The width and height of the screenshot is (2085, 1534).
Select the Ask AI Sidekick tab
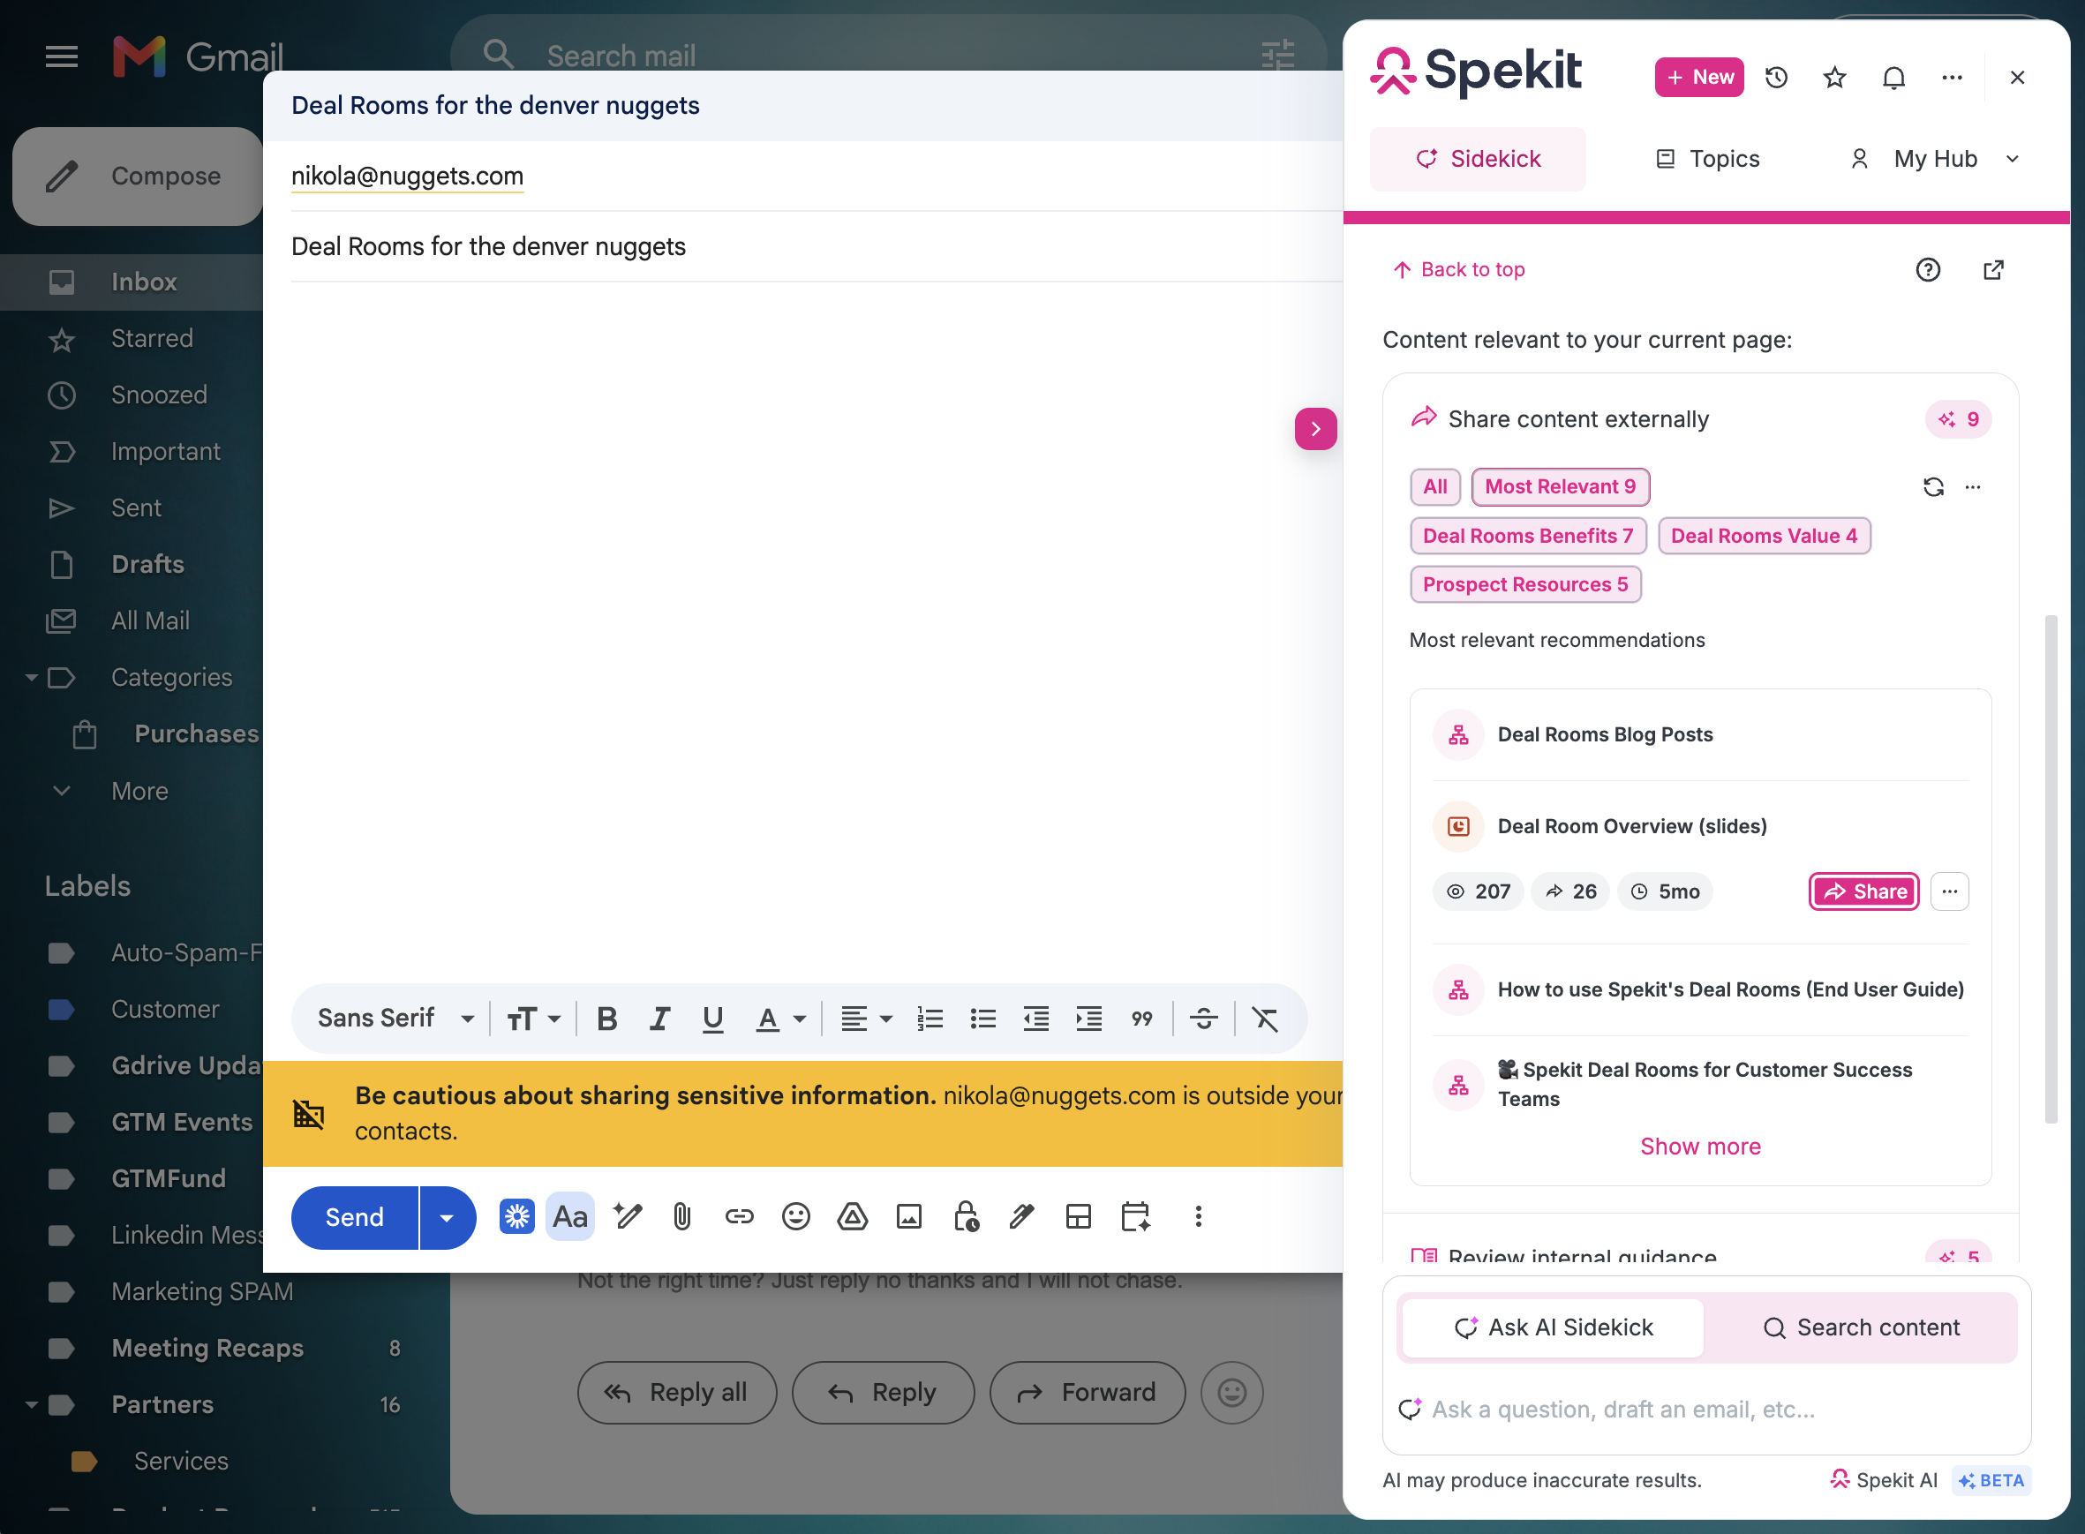pyautogui.click(x=1553, y=1327)
